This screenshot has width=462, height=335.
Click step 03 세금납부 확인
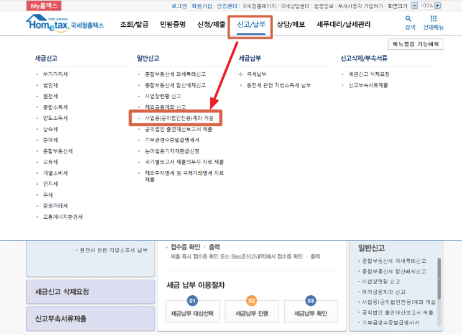(x=311, y=312)
